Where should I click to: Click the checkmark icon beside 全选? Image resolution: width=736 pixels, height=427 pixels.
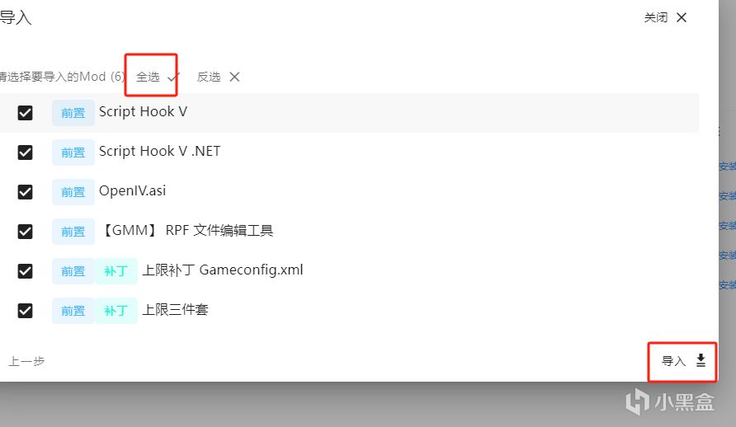(x=172, y=77)
